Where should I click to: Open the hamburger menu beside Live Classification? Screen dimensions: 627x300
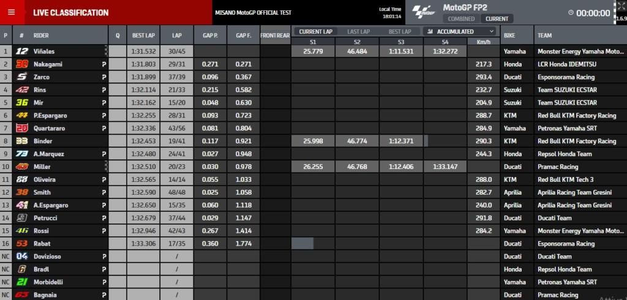point(12,12)
